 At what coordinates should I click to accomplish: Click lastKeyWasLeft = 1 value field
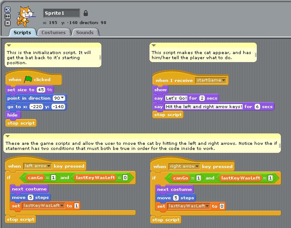[x=270, y=178]
